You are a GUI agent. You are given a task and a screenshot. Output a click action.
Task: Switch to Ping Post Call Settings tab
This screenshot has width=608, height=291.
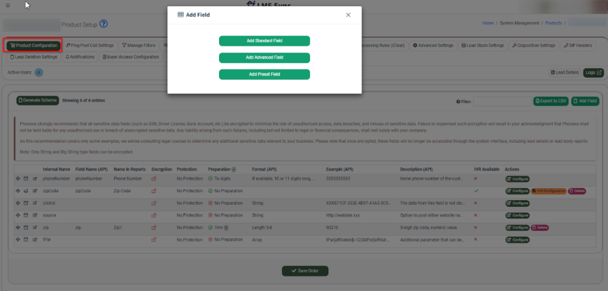pyautogui.click(x=90, y=45)
